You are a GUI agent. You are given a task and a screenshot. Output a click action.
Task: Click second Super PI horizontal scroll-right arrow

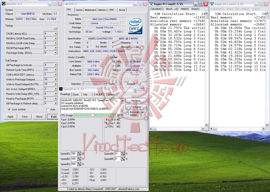coord(263,129)
